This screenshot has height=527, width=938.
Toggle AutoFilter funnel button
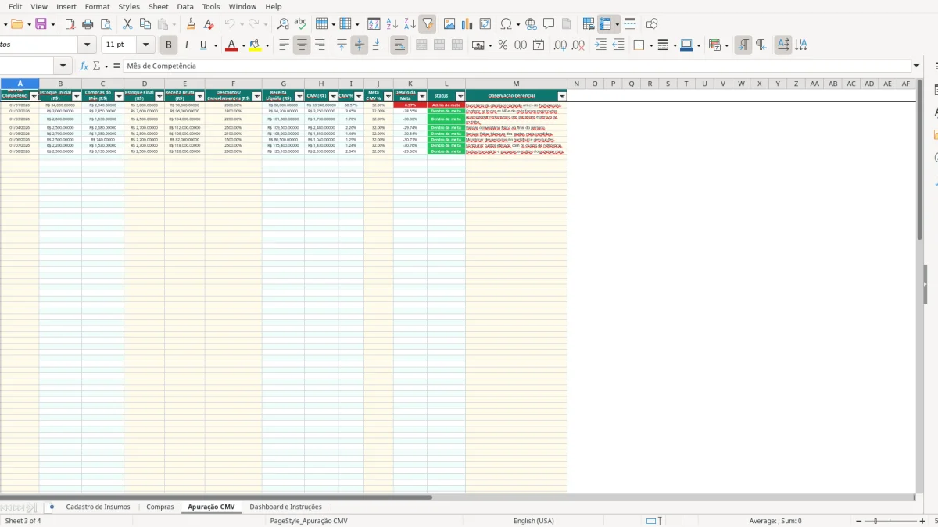coord(428,24)
